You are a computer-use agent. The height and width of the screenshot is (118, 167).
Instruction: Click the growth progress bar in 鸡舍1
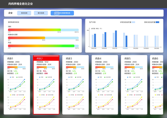16,67
